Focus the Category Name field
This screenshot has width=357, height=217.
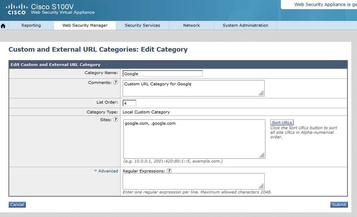162,73
